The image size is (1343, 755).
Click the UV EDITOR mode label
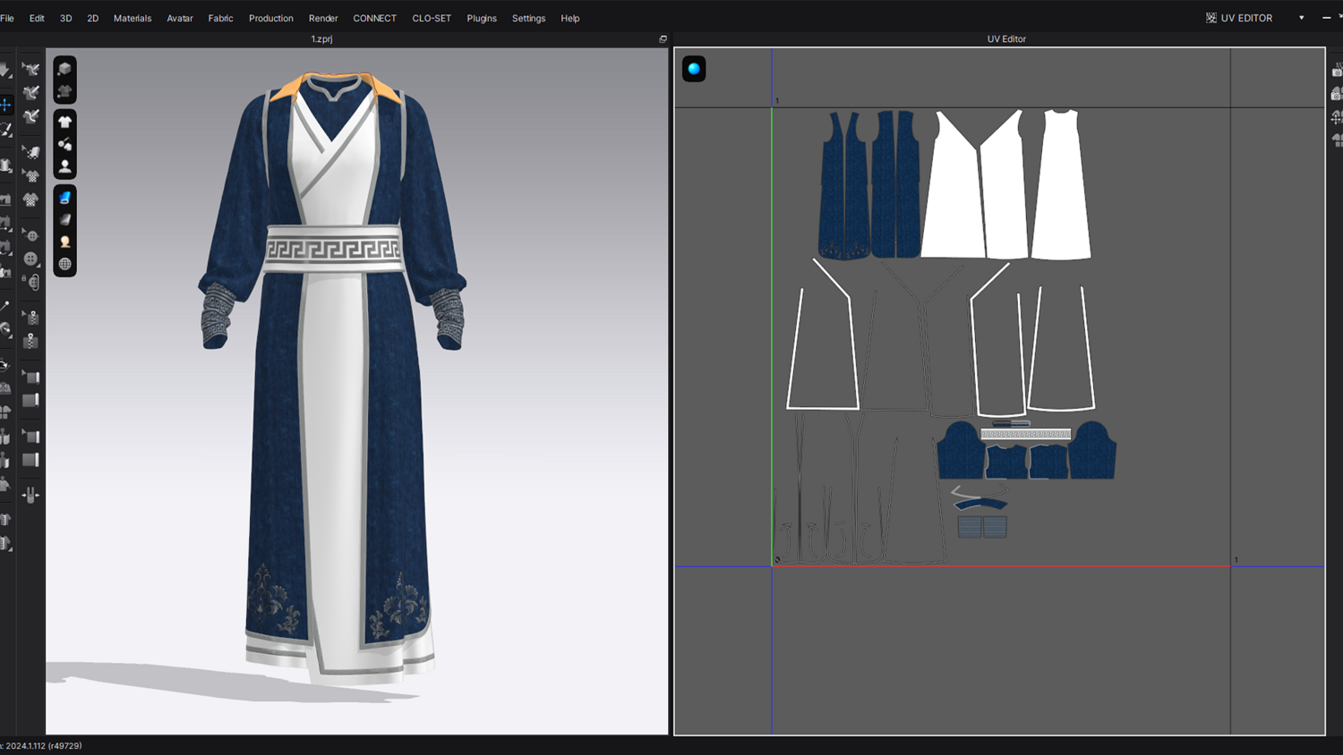(1246, 18)
